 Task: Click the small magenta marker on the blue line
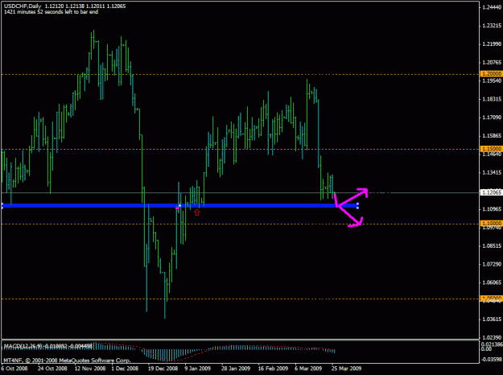(x=177, y=208)
